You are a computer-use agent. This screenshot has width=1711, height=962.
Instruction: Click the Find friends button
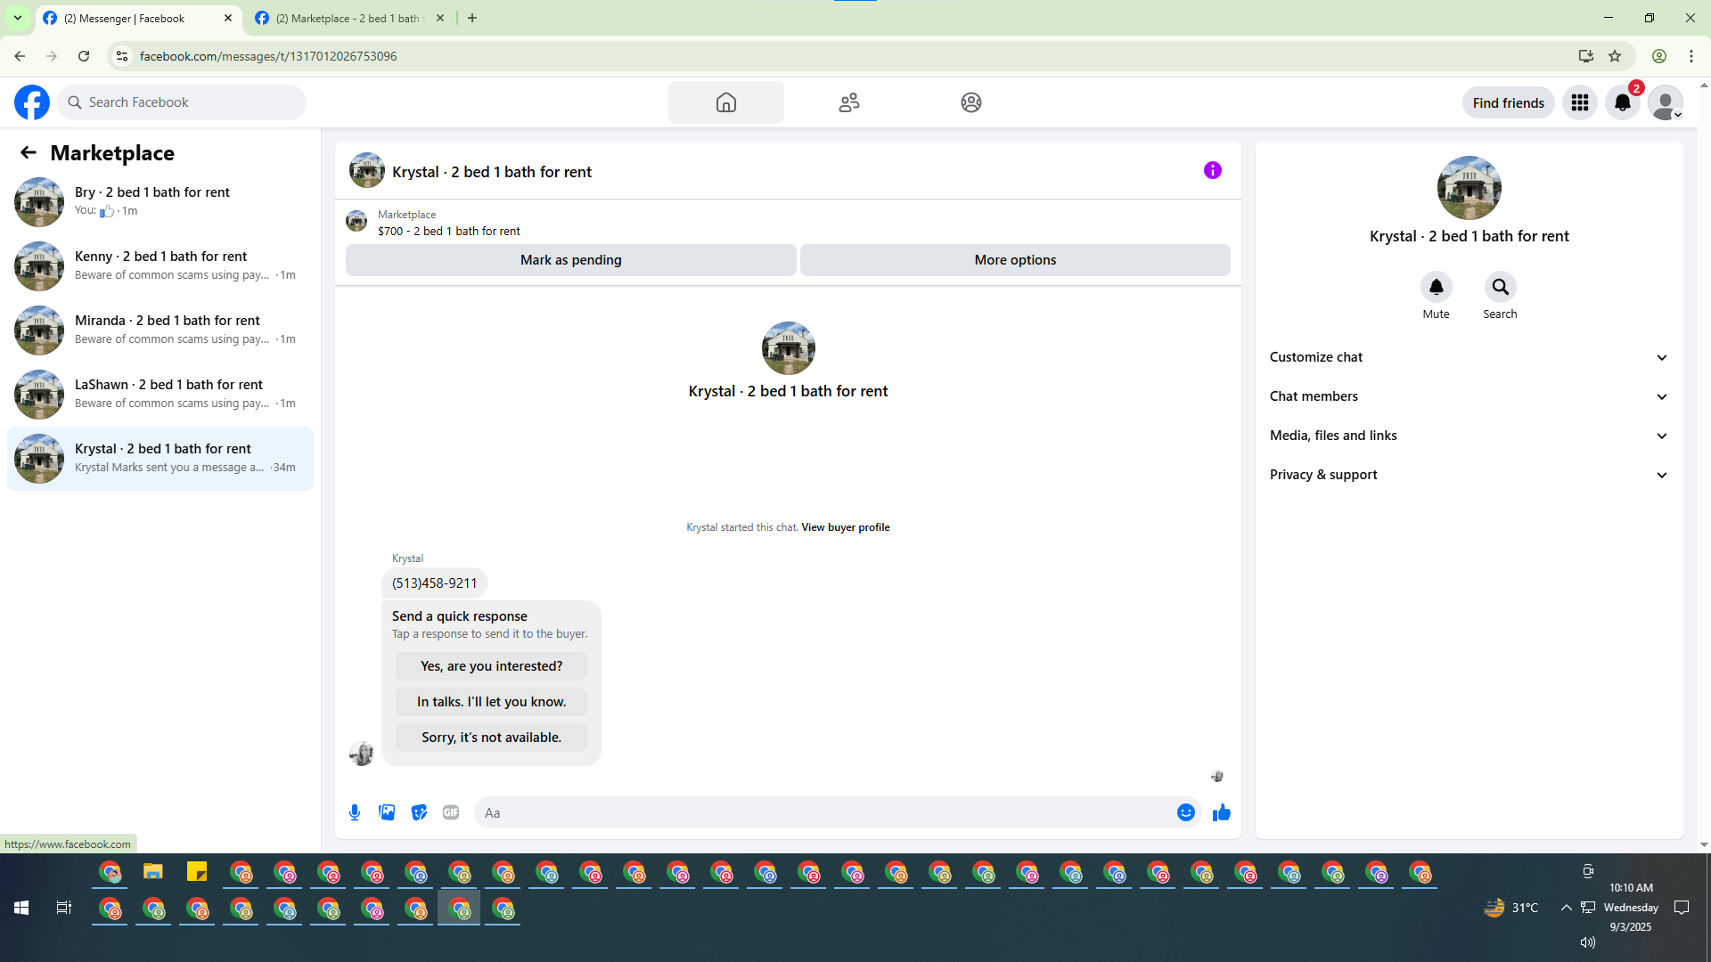click(1509, 103)
